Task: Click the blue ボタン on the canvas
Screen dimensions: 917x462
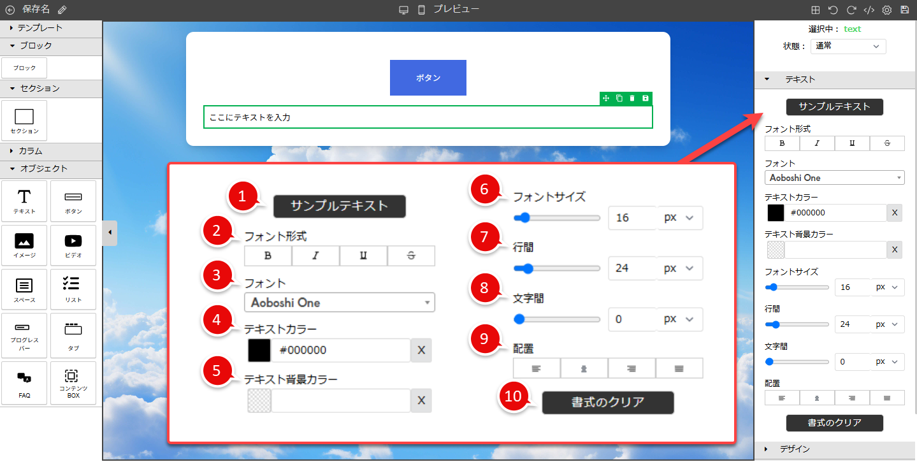Action: (428, 78)
